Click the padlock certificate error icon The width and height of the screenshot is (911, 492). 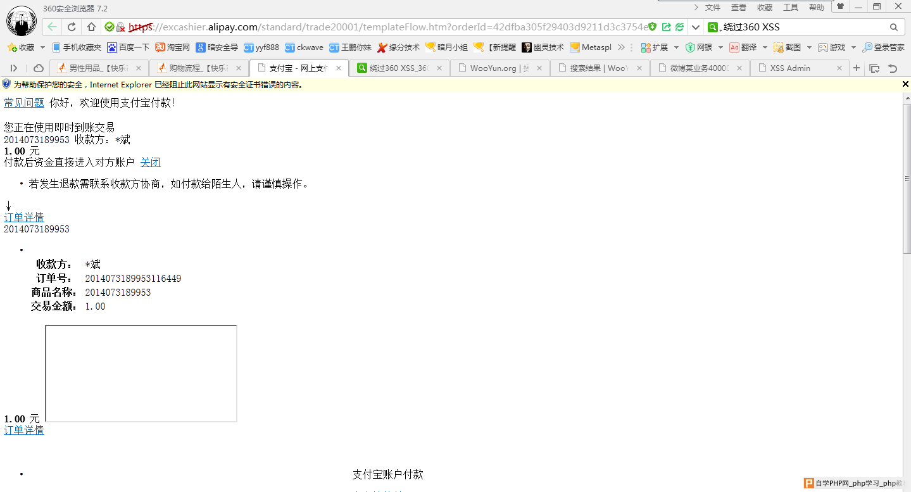[120, 27]
